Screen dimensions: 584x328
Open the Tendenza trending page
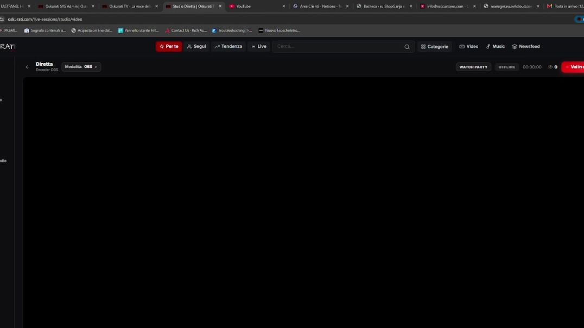click(228, 47)
